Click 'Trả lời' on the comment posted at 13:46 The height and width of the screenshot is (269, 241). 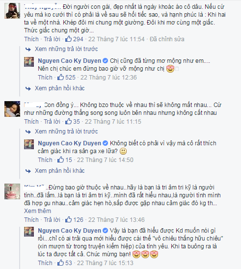(52, 219)
